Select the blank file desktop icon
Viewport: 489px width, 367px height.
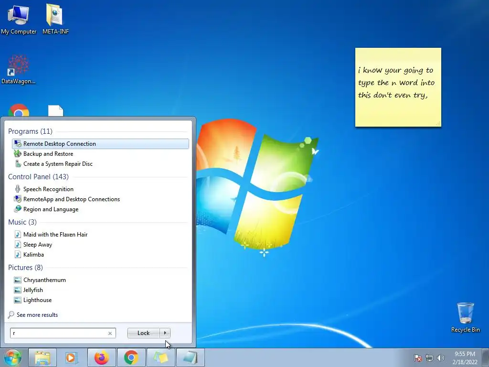[x=56, y=111]
